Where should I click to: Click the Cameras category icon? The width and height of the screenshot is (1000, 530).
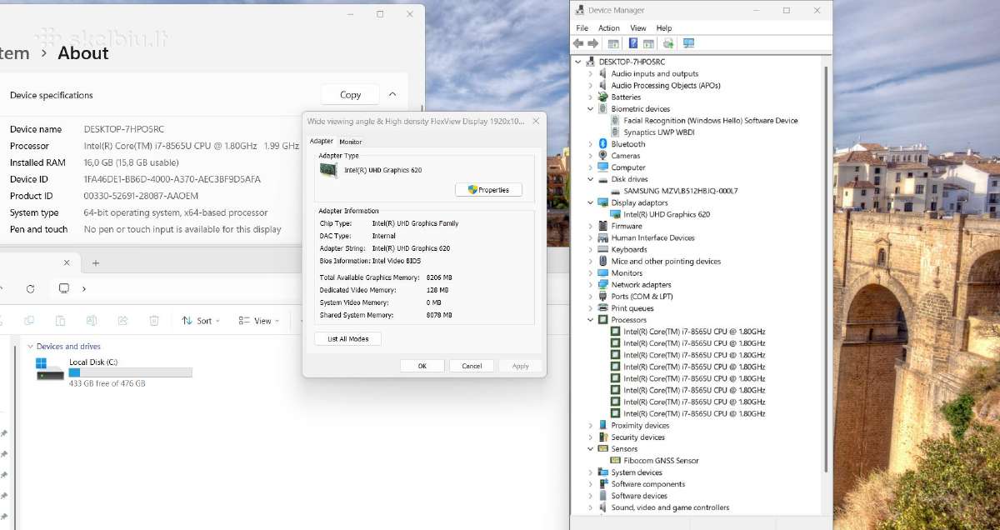[x=602, y=156]
